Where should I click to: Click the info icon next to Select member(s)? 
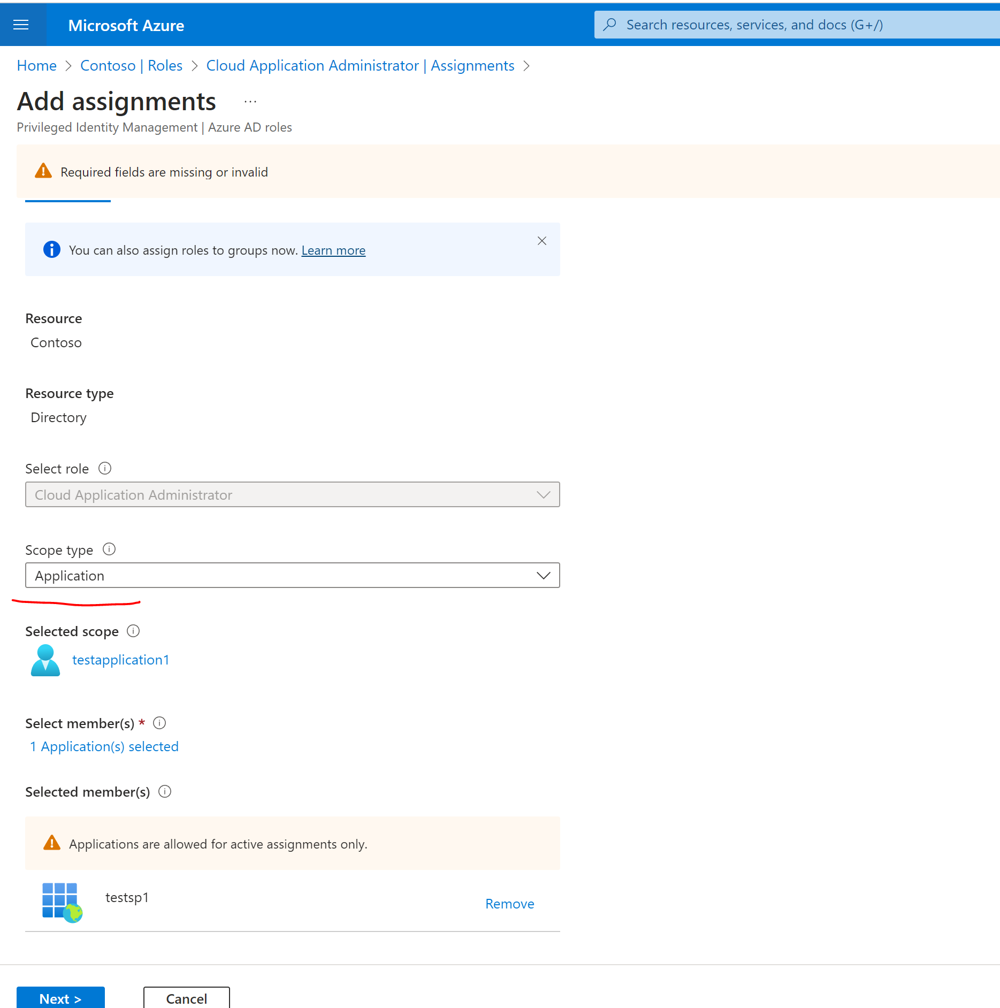[x=159, y=723]
